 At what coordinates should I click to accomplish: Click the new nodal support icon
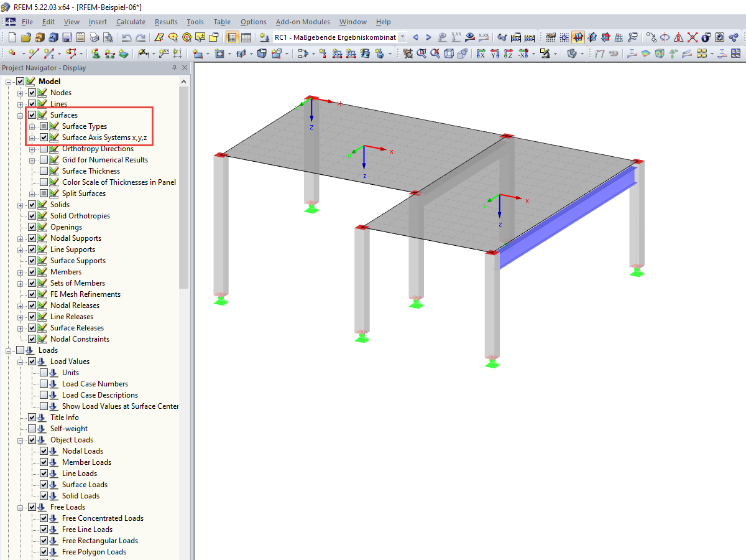tap(96, 54)
